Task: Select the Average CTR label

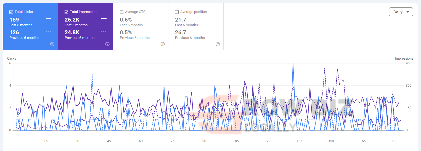Action: [x=135, y=12]
